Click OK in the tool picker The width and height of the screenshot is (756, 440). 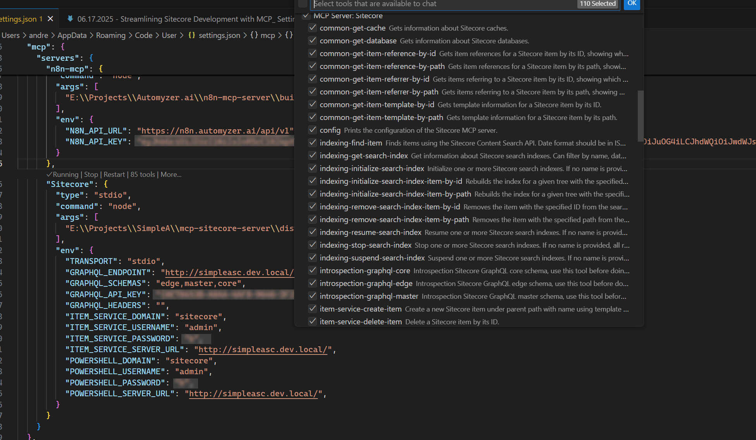[632, 3]
